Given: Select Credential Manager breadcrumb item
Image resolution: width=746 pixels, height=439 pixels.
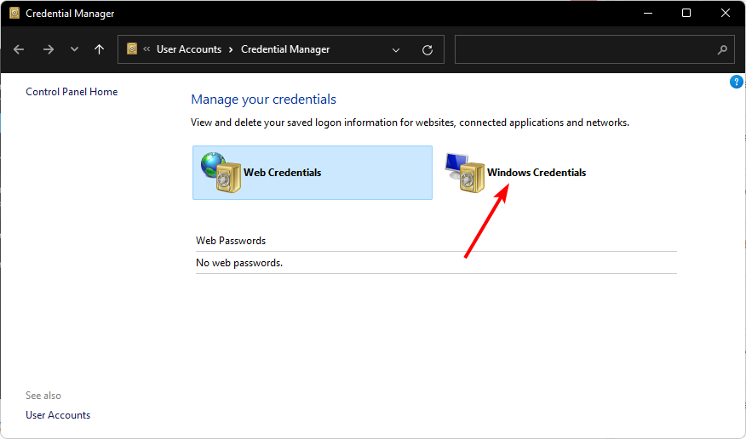Looking at the screenshot, I should click(x=285, y=49).
